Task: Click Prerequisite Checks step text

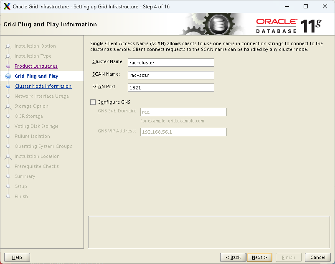Action: tap(36, 166)
